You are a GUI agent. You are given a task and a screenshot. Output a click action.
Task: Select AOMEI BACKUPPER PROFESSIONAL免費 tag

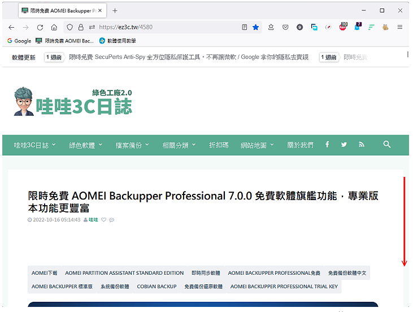point(274,273)
